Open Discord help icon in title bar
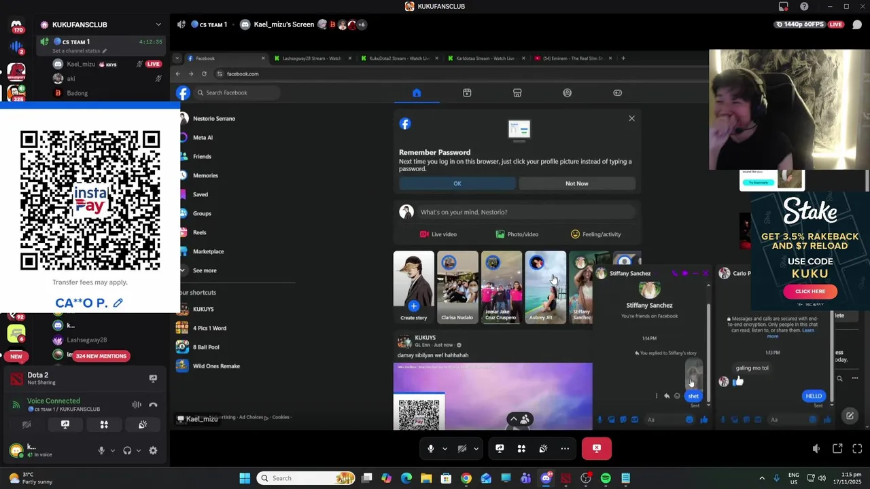This screenshot has height=489, width=870. click(804, 6)
